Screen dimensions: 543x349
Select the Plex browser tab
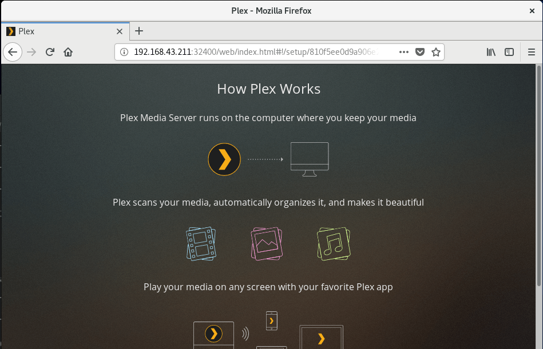pos(65,31)
